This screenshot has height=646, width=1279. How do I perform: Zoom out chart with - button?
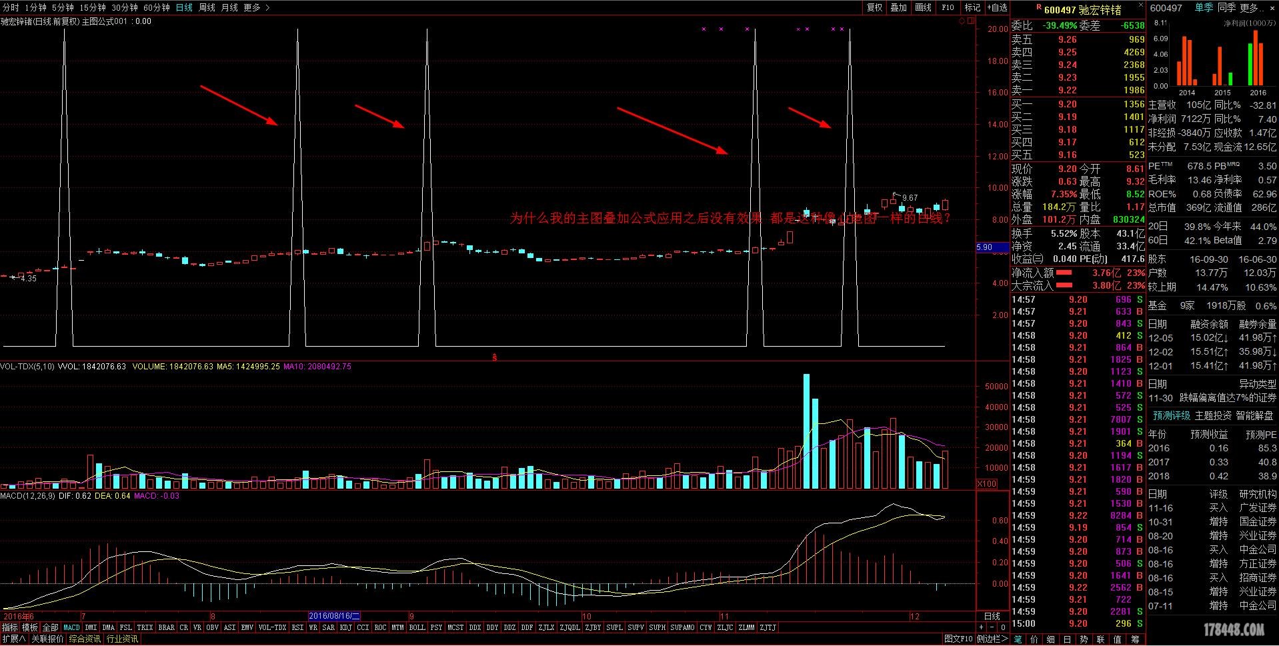click(992, 627)
